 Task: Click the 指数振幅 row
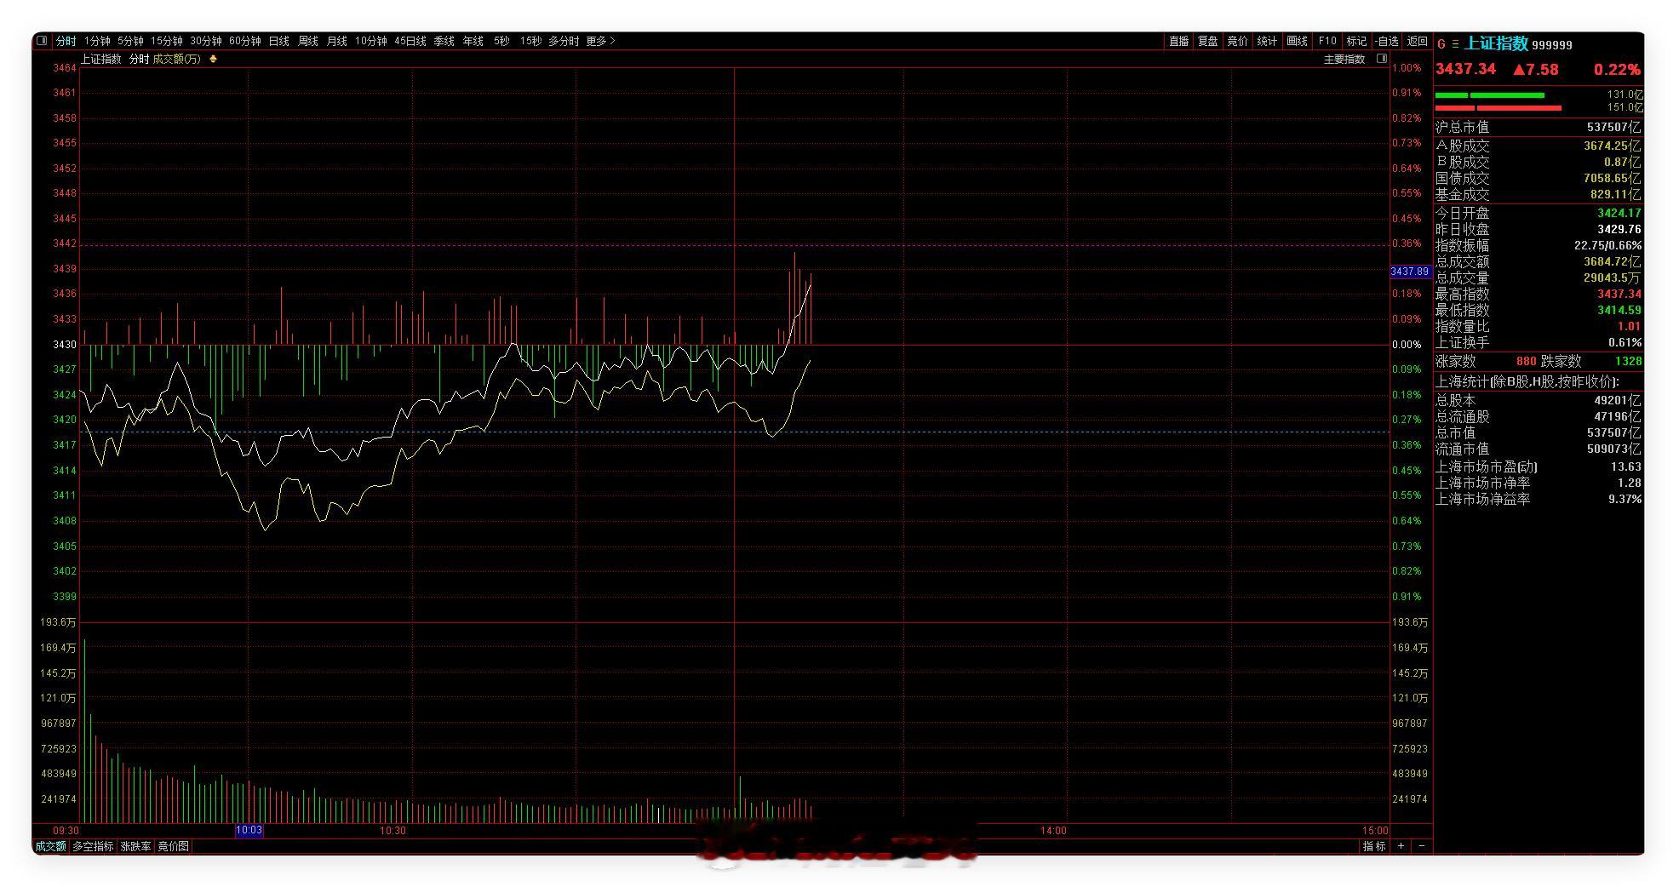[1538, 245]
